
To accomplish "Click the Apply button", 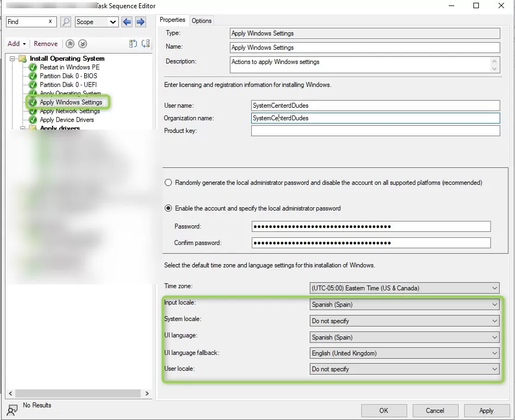I will point(486,410).
